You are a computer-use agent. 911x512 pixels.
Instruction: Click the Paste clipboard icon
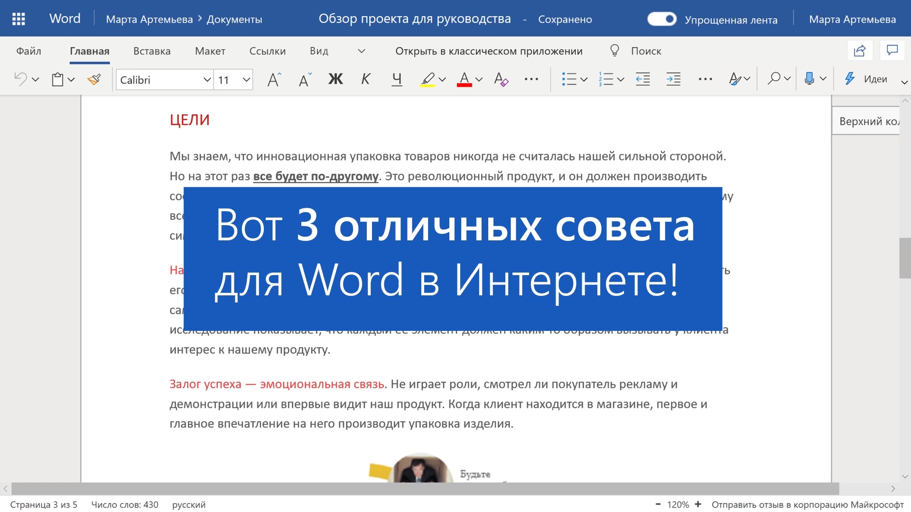pos(57,79)
